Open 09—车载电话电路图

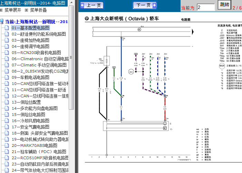coord(31,77)
